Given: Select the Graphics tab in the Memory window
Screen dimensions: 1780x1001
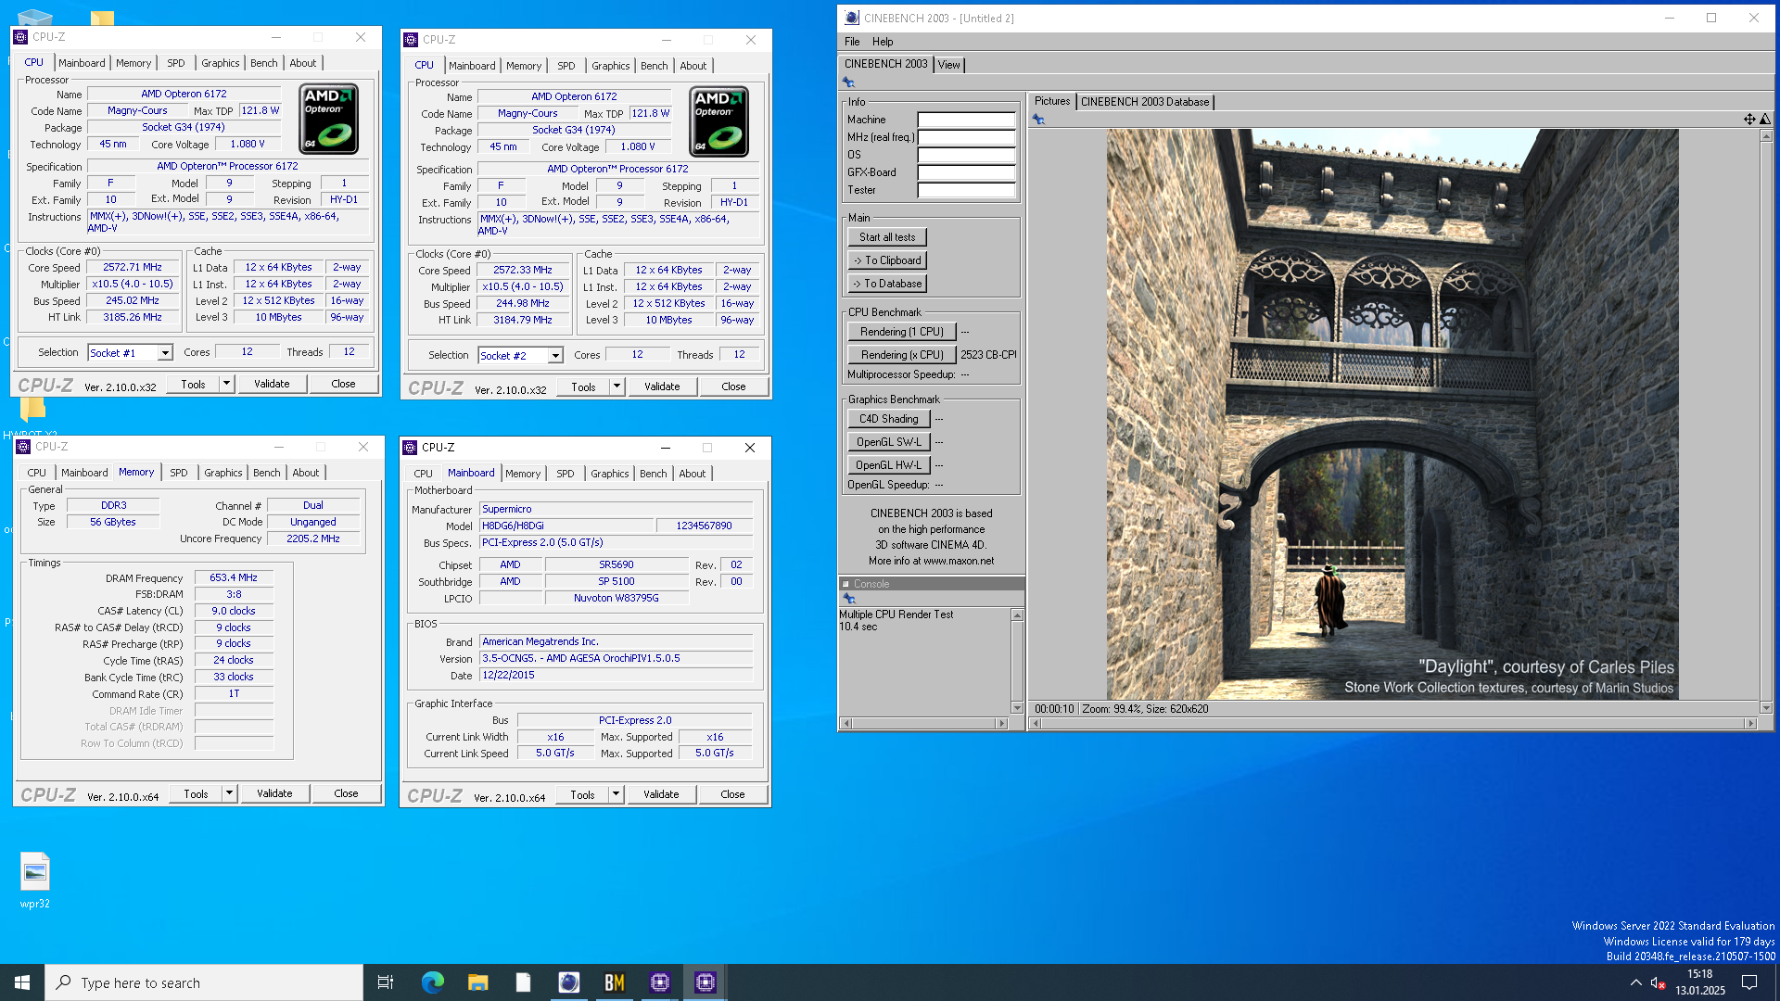Looking at the screenshot, I should pyautogui.click(x=223, y=473).
